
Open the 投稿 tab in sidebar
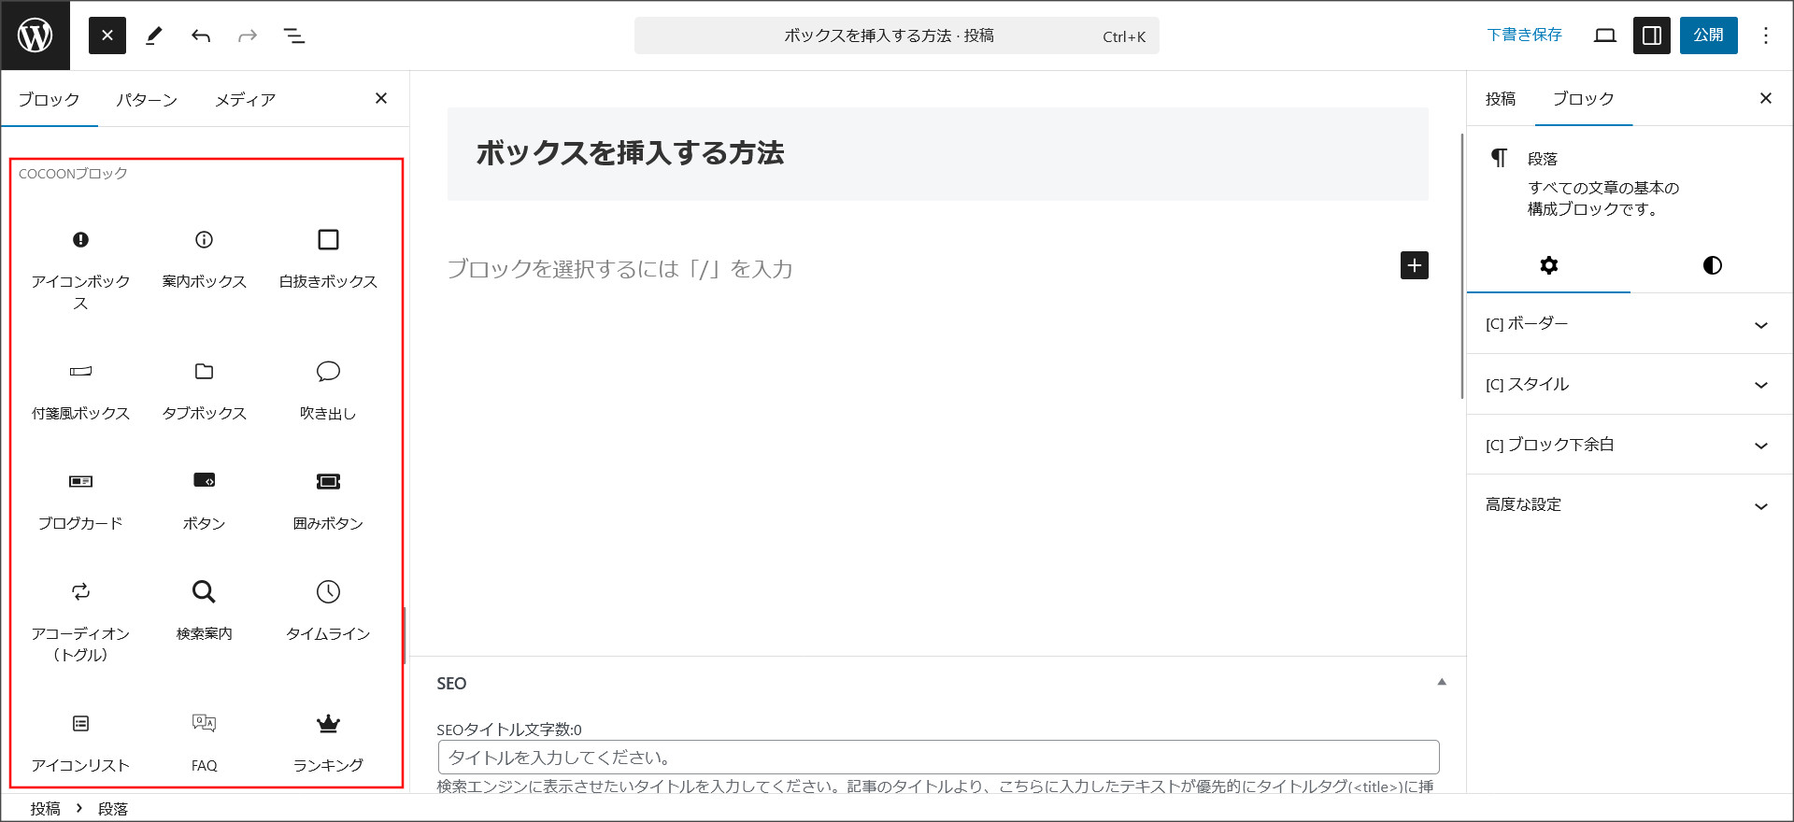click(x=1501, y=99)
